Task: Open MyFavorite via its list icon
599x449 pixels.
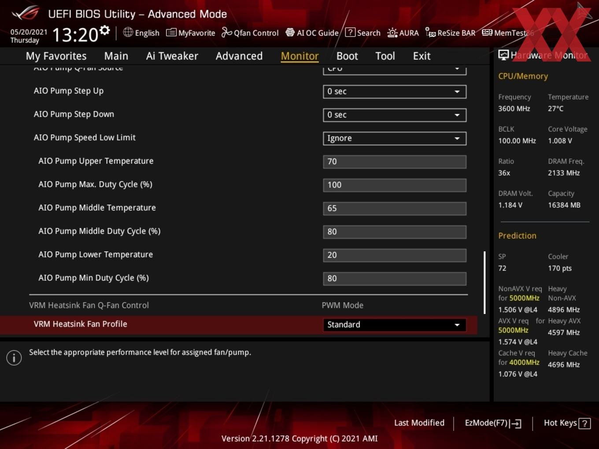Action: tap(171, 33)
